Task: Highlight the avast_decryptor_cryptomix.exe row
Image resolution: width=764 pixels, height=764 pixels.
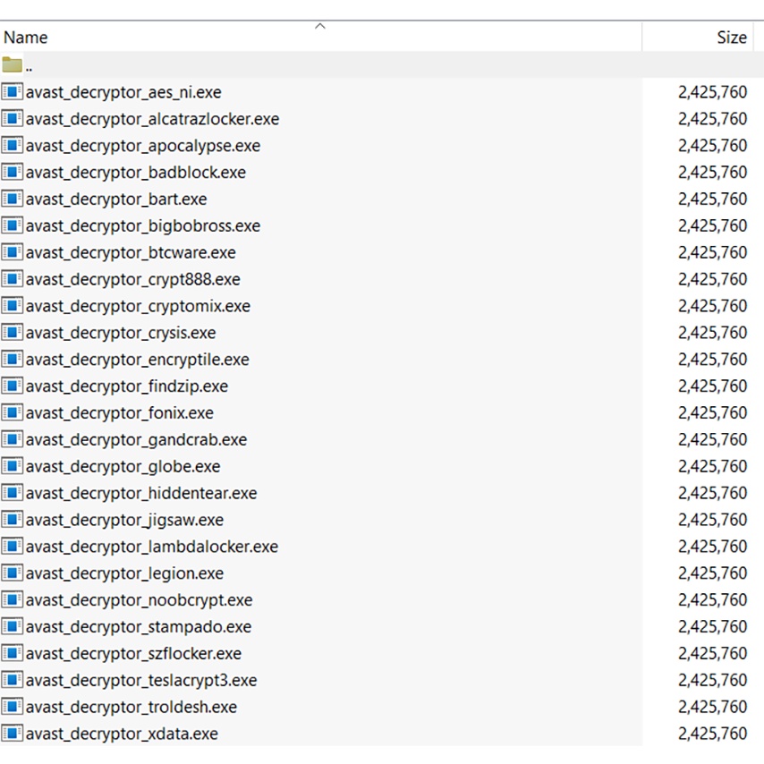Action: (138, 306)
